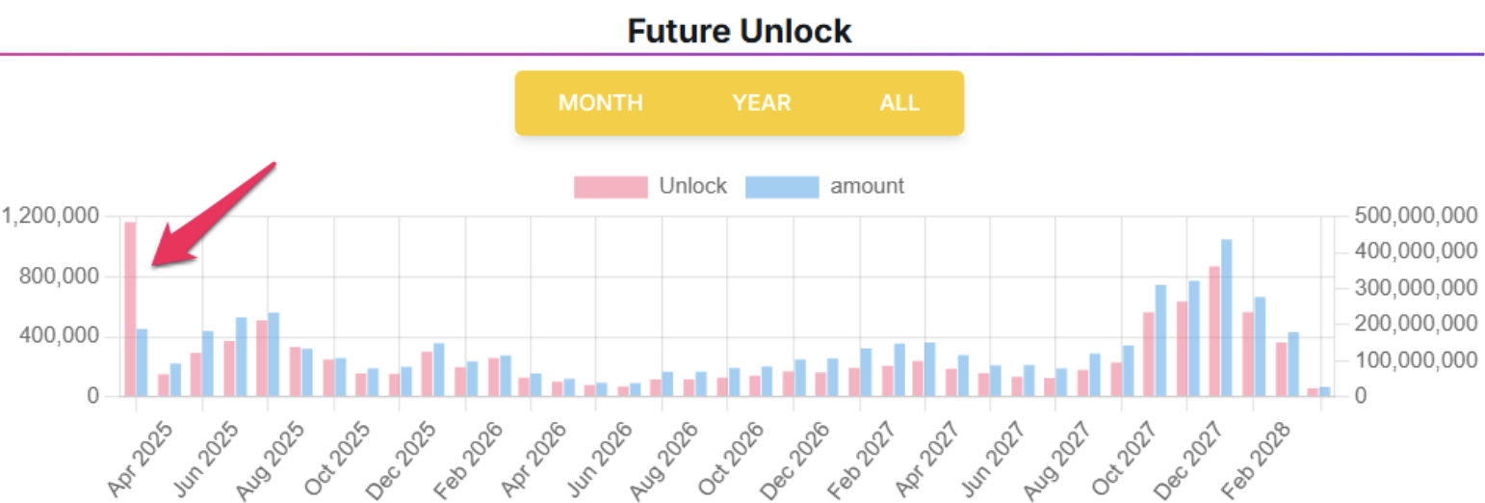The height and width of the screenshot is (503, 1485).
Task: Click the pink Unlock legend color box
Action: pos(611,187)
